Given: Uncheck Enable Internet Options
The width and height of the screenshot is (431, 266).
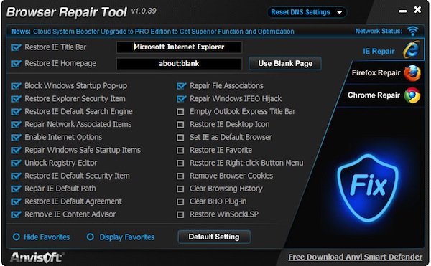Looking at the screenshot, I should pos(17,138).
